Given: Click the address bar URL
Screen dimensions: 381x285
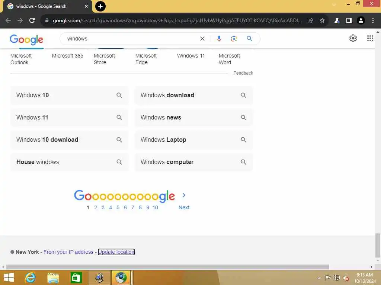Looking at the screenshot, I should (x=177, y=21).
